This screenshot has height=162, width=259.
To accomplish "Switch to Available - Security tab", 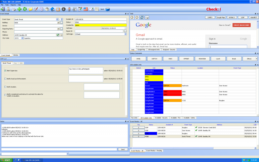I will (161, 118).
